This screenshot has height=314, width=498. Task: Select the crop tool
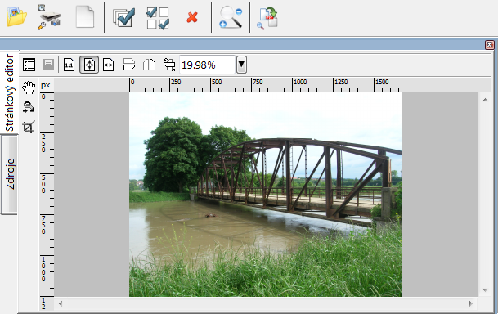tap(29, 127)
